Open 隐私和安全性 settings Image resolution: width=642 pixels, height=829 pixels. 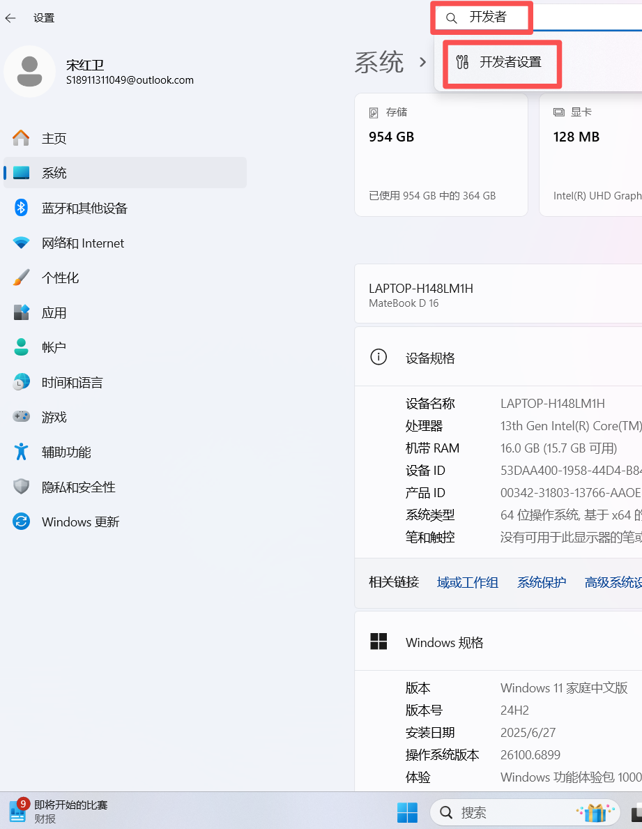[125, 487]
